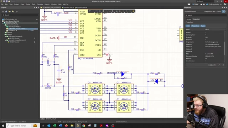Image resolution: width=228 pixels, height=128 pixels.
Task: Click the blue filter funnel in Properties panel
Action: 223,11
